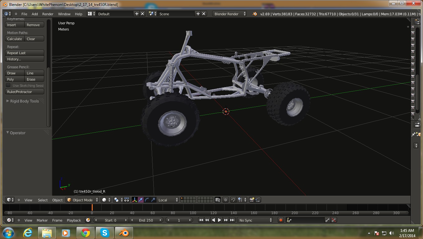Click the Repeat Last button

tap(25, 53)
